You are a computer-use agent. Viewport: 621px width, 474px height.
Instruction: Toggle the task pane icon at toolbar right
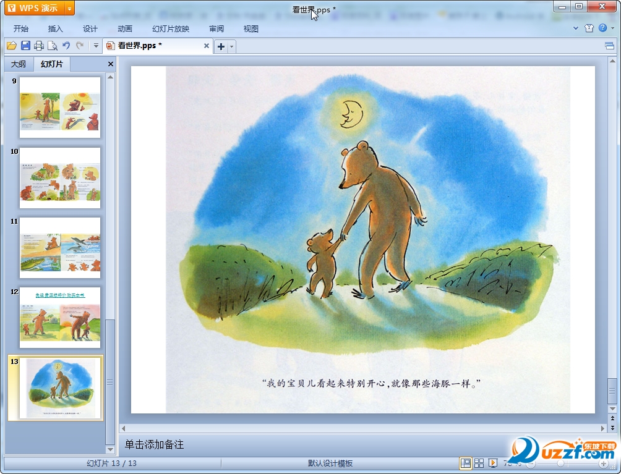point(609,46)
